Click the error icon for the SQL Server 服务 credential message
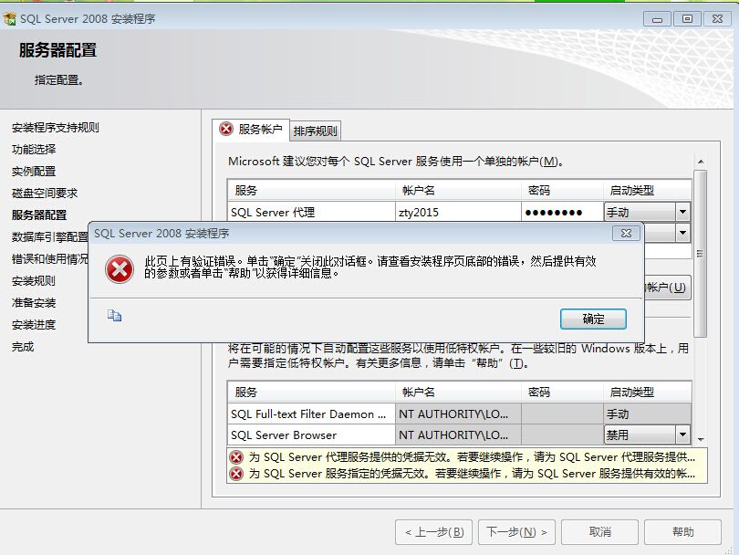This screenshot has width=739, height=555. tap(236, 474)
